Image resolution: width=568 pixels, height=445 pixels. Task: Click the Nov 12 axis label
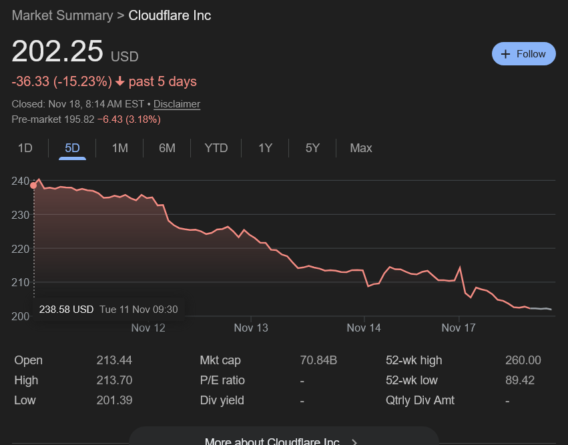pyautogui.click(x=148, y=328)
